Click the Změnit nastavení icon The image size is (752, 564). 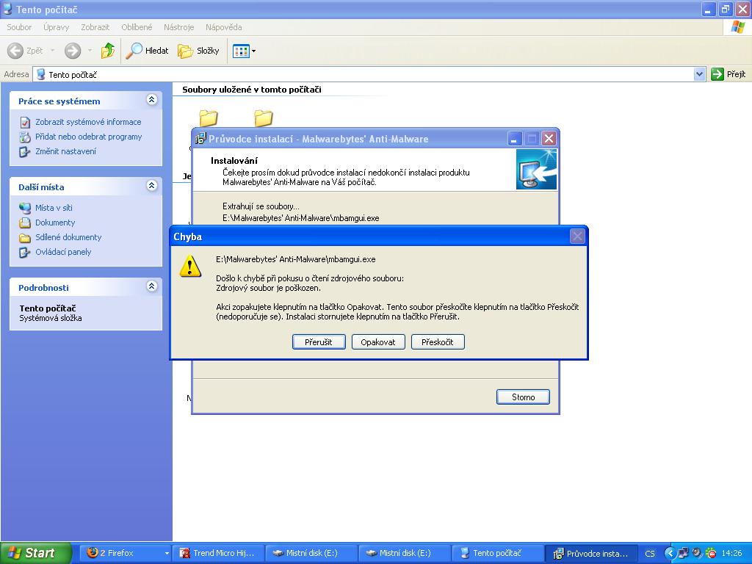click(25, 151)
